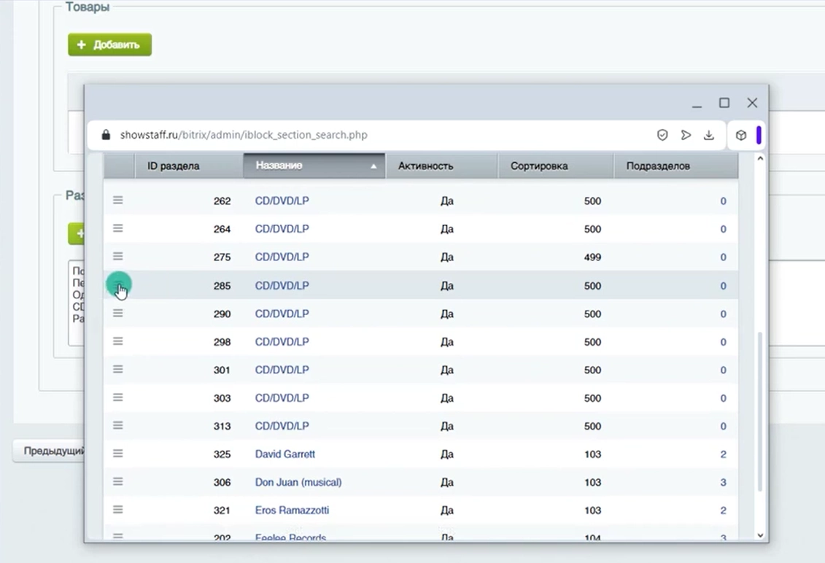Open row actions for David Garrett
825x563 pixels.
[118, 453]
